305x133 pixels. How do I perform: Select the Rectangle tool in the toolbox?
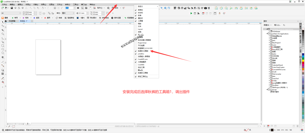tap(3, 46)
